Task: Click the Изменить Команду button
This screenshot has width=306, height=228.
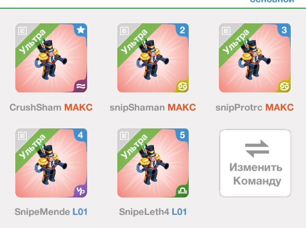Action: pos(255,163)
